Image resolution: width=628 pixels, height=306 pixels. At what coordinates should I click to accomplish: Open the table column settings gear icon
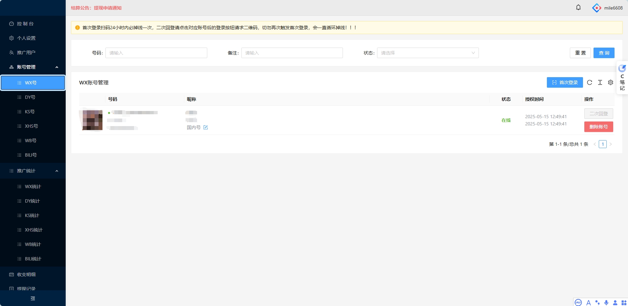point(611,82)
